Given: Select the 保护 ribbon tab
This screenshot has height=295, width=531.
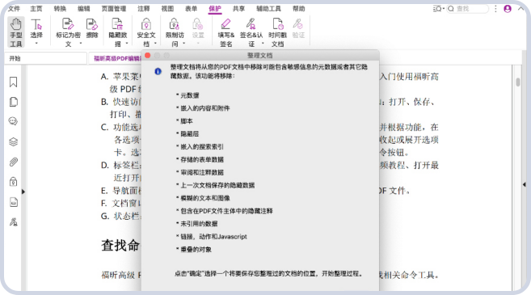Looking at the screenshot, I should [215, 9].
